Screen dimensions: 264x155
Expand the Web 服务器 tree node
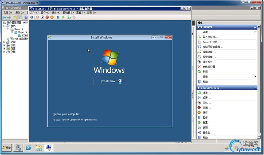click(8, 39)
